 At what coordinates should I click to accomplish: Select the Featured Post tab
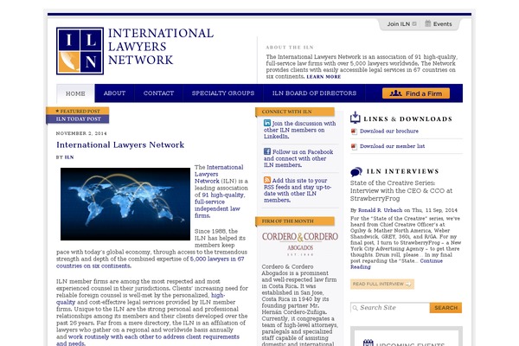click(78, 112)
